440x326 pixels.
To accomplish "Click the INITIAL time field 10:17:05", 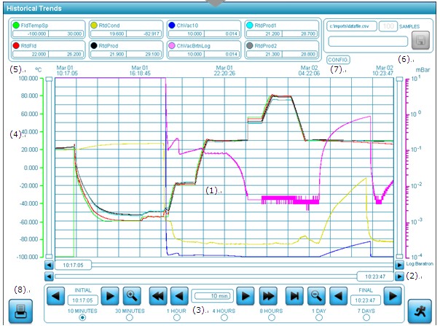I will pyautogui.click(x=82, y=300).
